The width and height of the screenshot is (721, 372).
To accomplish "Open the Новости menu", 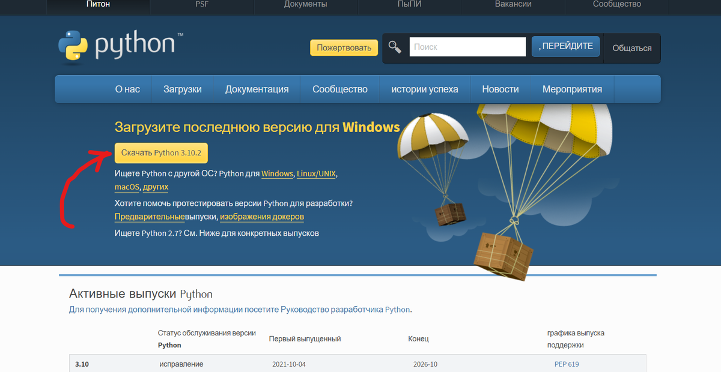I will (x=500, y=89).
